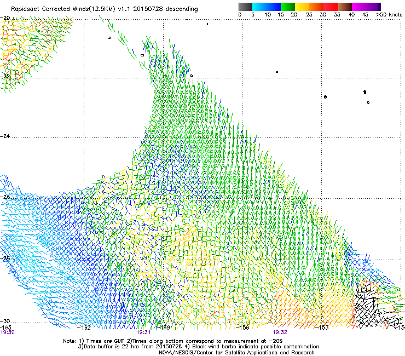Click the brown 35-40 knots color segment
Viewport: 405px width, 356px height.
pyautogui.click(x=345, y=7)
